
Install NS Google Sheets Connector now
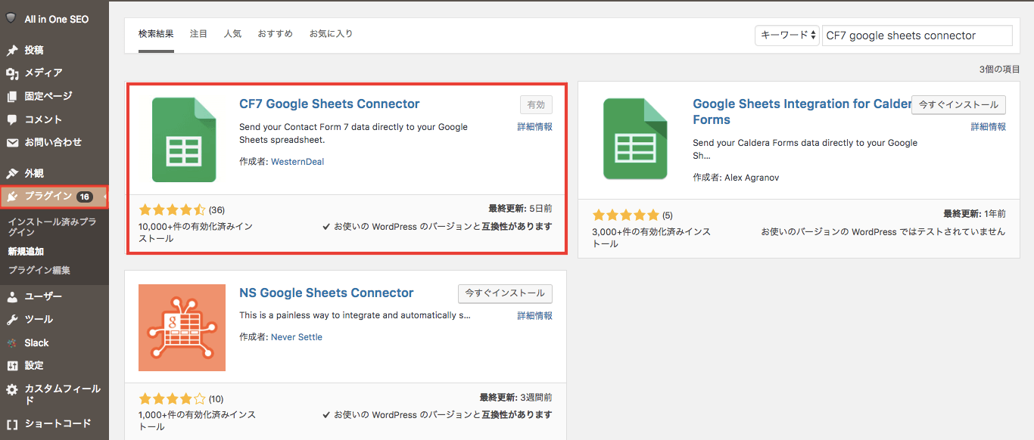click(x=505, y=293)
